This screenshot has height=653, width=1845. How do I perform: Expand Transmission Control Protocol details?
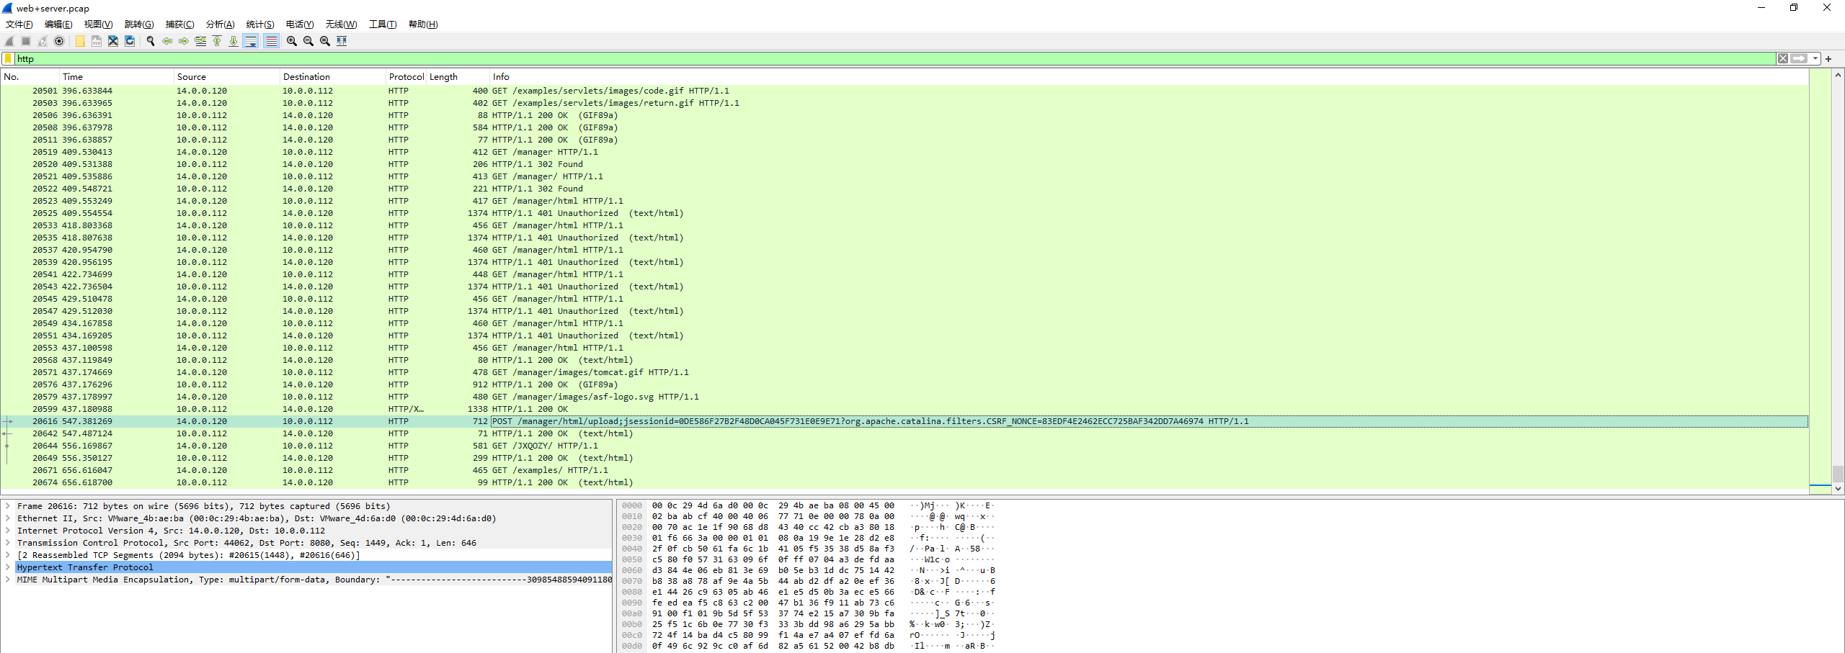point(8,543)
